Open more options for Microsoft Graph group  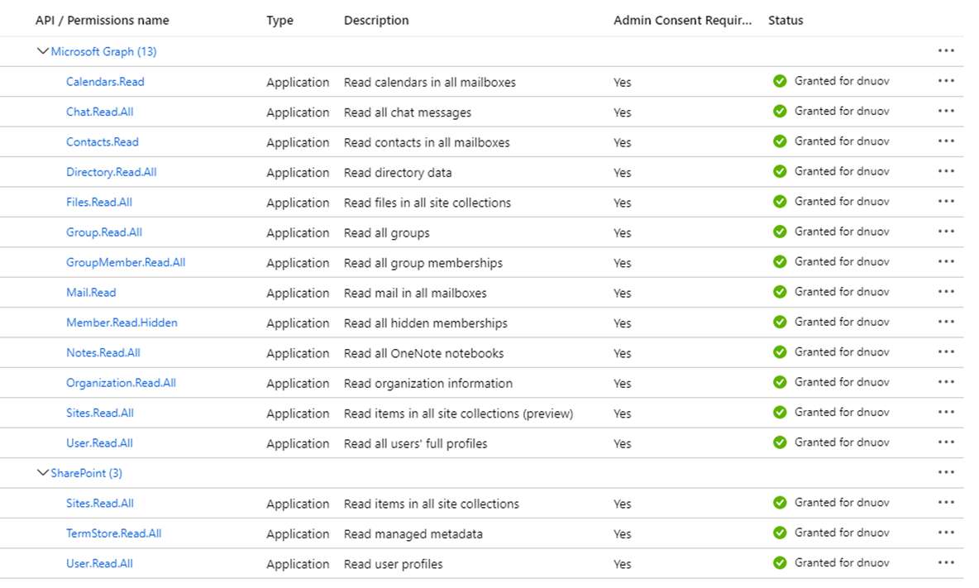coord(946,51)
